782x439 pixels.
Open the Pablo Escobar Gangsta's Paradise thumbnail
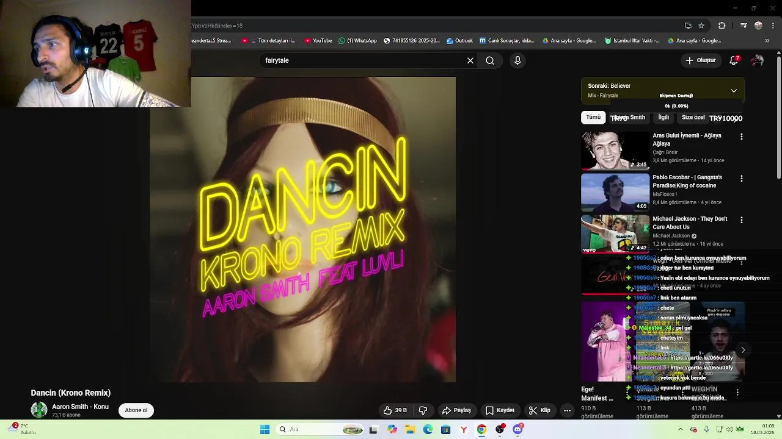615,192
